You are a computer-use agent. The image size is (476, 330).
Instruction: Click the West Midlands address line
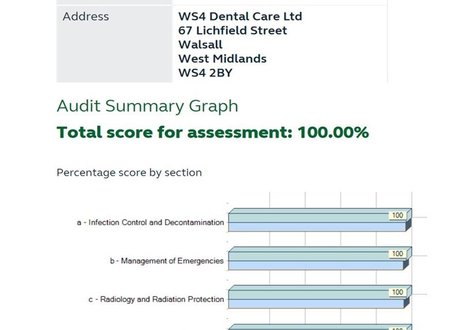click(223, 59)
